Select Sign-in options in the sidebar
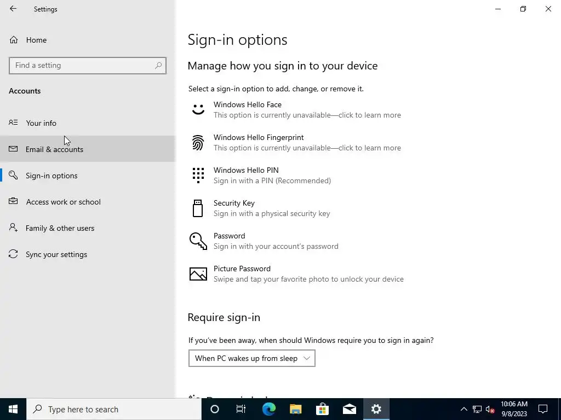561x420 pixels. pos(88,176)
